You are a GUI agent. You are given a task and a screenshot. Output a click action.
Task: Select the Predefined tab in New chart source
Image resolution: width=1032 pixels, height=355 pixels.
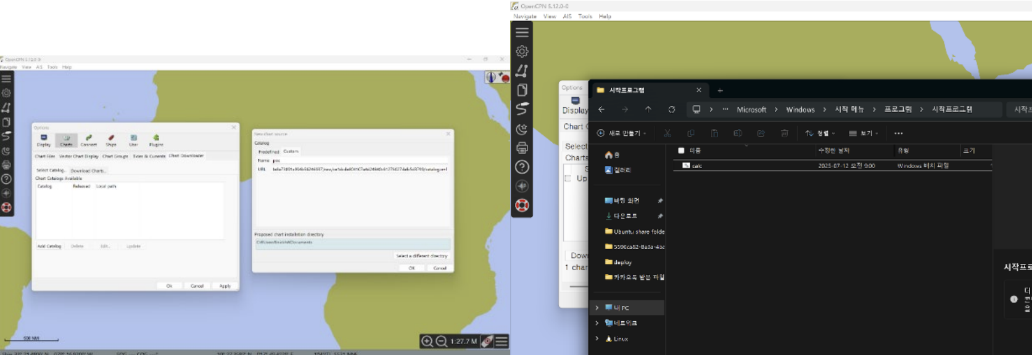pos(268,151)
